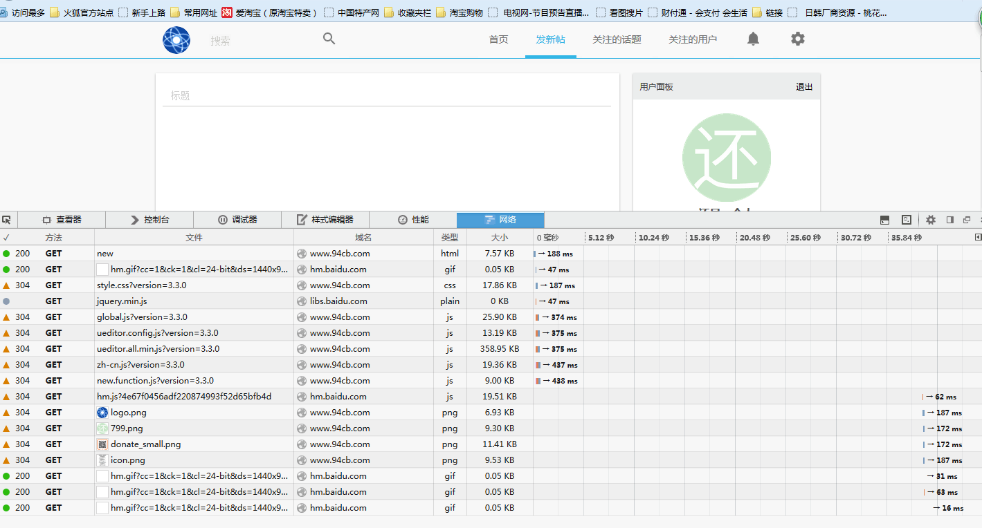Select jquery.min.js request row
982x528 pixels.
(491, 301)
